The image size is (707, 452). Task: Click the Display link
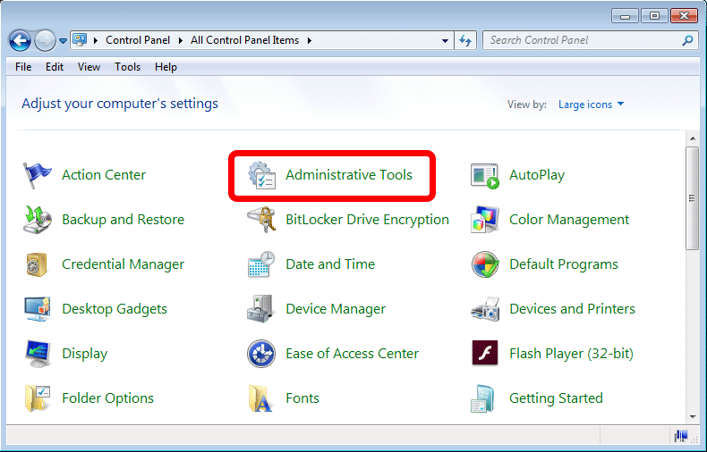(85, 354)
